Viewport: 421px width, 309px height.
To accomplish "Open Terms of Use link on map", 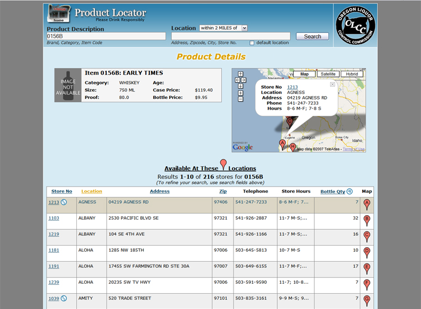I will [354, 149].
